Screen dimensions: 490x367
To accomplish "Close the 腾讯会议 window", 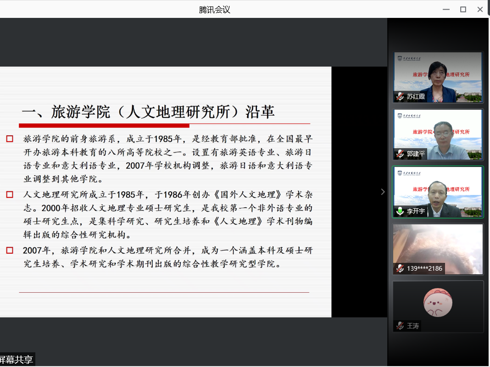I will (x=480, y=9).
